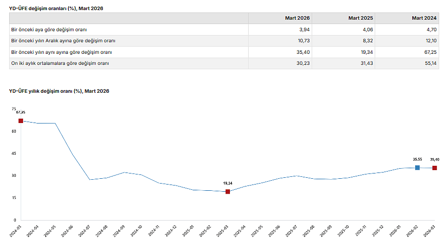
Task: Click the red marker labeled 19,34
Action: tap(228, 192)
